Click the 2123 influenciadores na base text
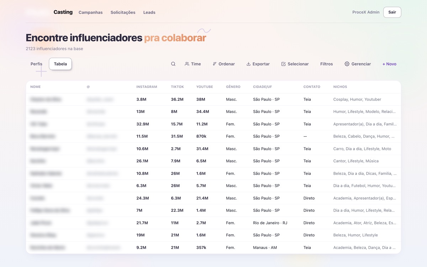The height and width of the screenshot is (267, 427). coord(54,49)
